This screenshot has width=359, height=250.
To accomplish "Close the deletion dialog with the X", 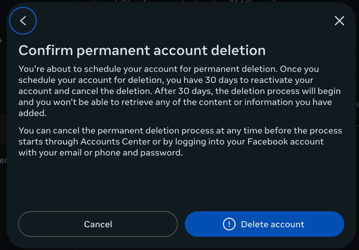I will click(x=339, y=21).
